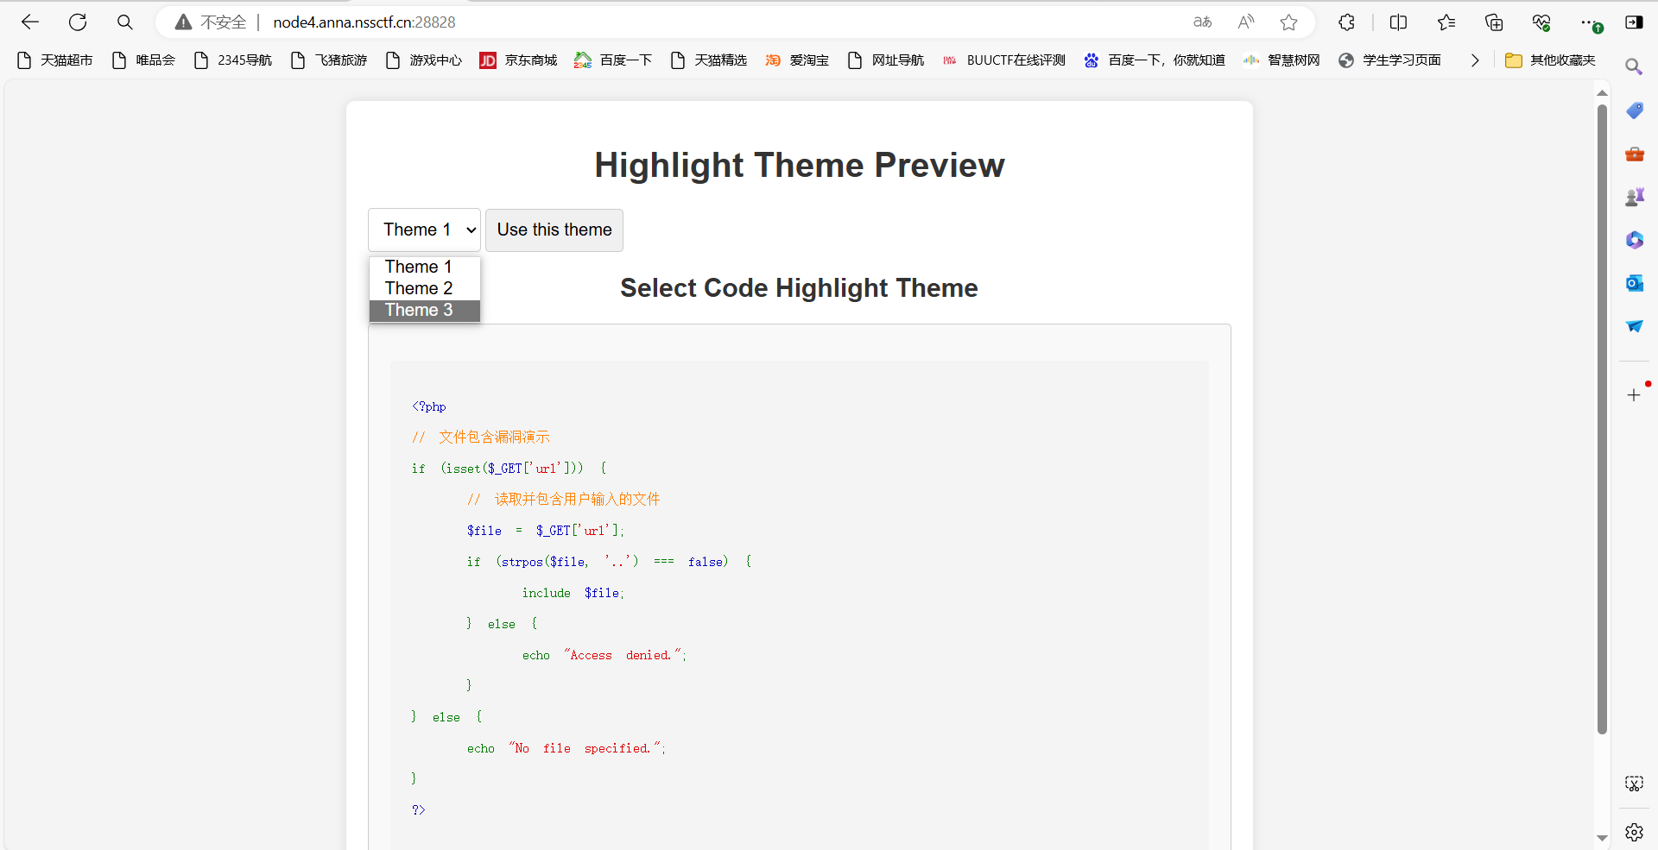The width and height of the screenshot is (1658, 850).
Task: Click the "if (isset($_GET['url'])) {" line
Action: (509, 469)
